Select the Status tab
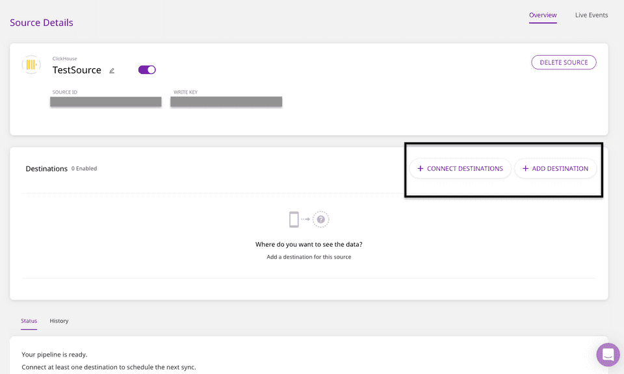 click(29, 321)
